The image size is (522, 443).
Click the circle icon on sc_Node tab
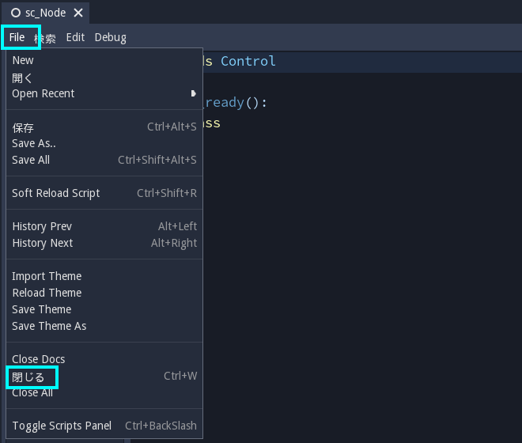(x=16, y=13)
